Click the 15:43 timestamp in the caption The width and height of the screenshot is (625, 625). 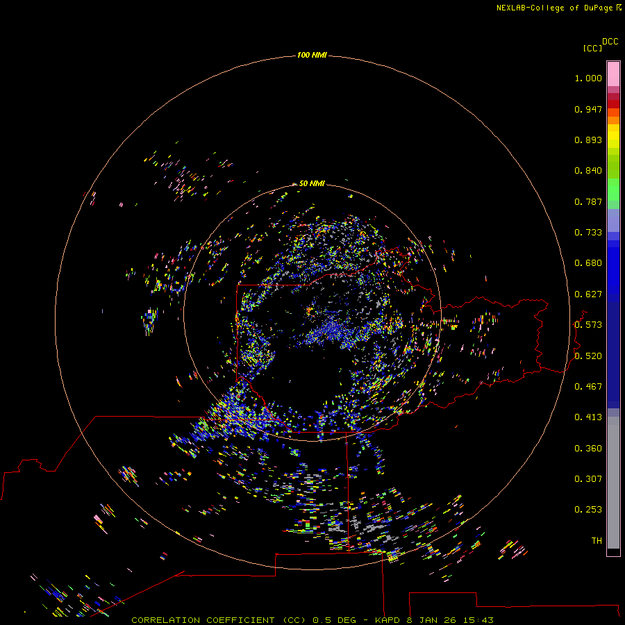pyautogui.click(x=478, y=620)
